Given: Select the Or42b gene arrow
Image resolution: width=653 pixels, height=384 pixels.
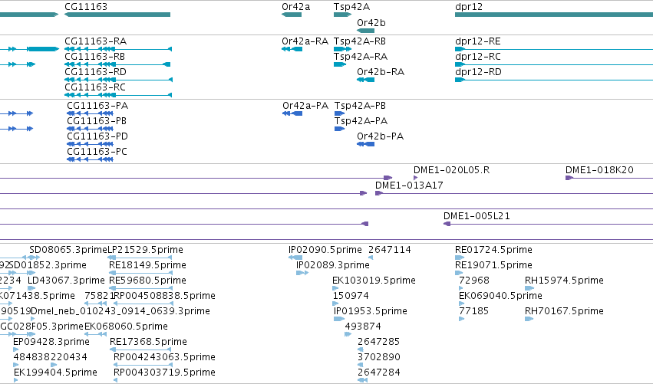Looking at the screenshot, I should [366, 31].
